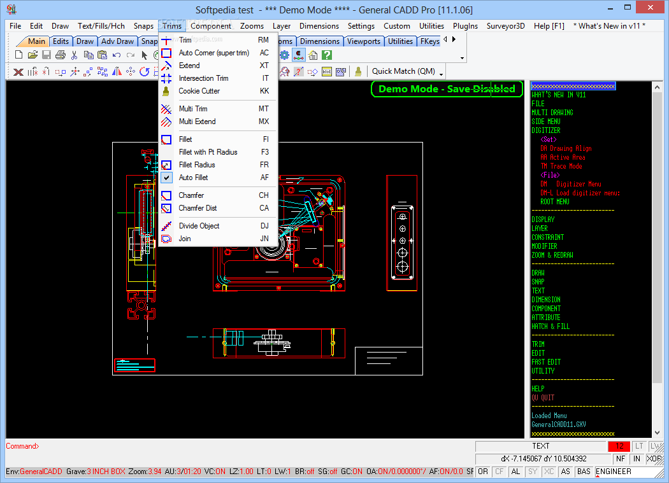
Task: Click the Redo arrow icon
Action: click(x=131, y=55)
